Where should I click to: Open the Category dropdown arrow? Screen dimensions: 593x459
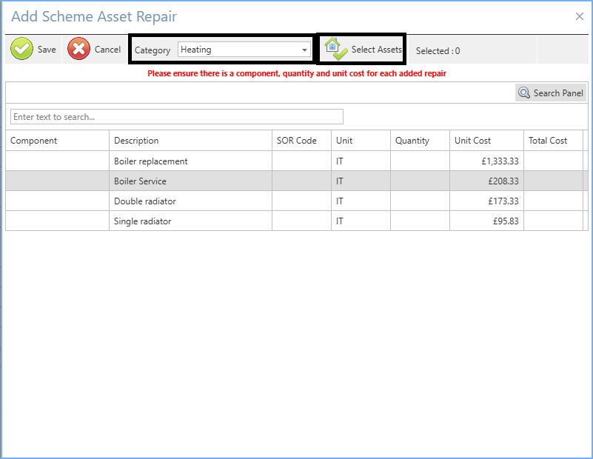click(304, 50)
